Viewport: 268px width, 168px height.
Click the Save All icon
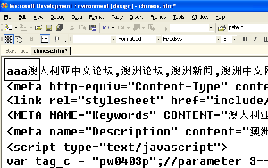(x=59, y=28)
